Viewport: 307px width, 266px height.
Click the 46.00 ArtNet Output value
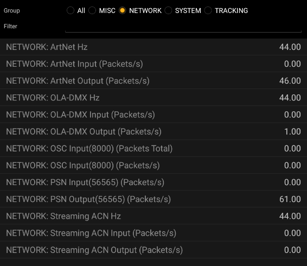coord(290,81)
